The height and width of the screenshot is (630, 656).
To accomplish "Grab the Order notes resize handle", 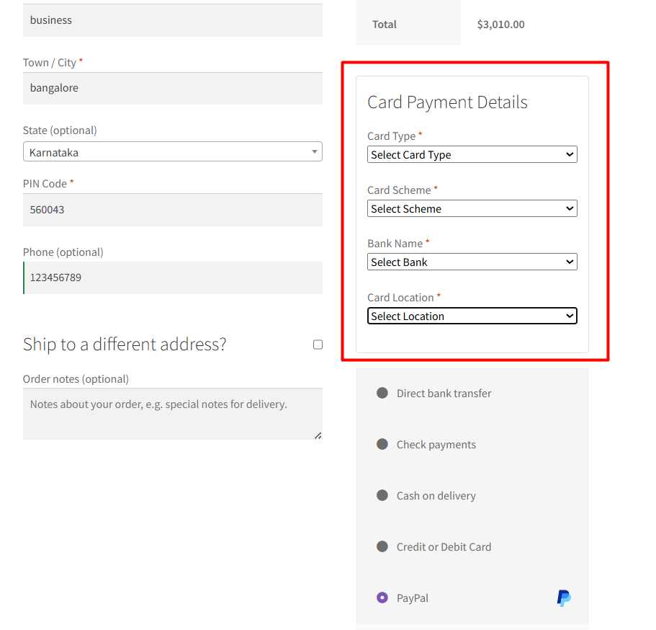I will pos(318,435).
